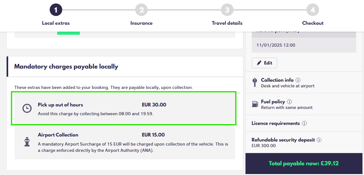364x175 pixels.
Task: Open step 3 Travel details
Action: pos(227,10)
